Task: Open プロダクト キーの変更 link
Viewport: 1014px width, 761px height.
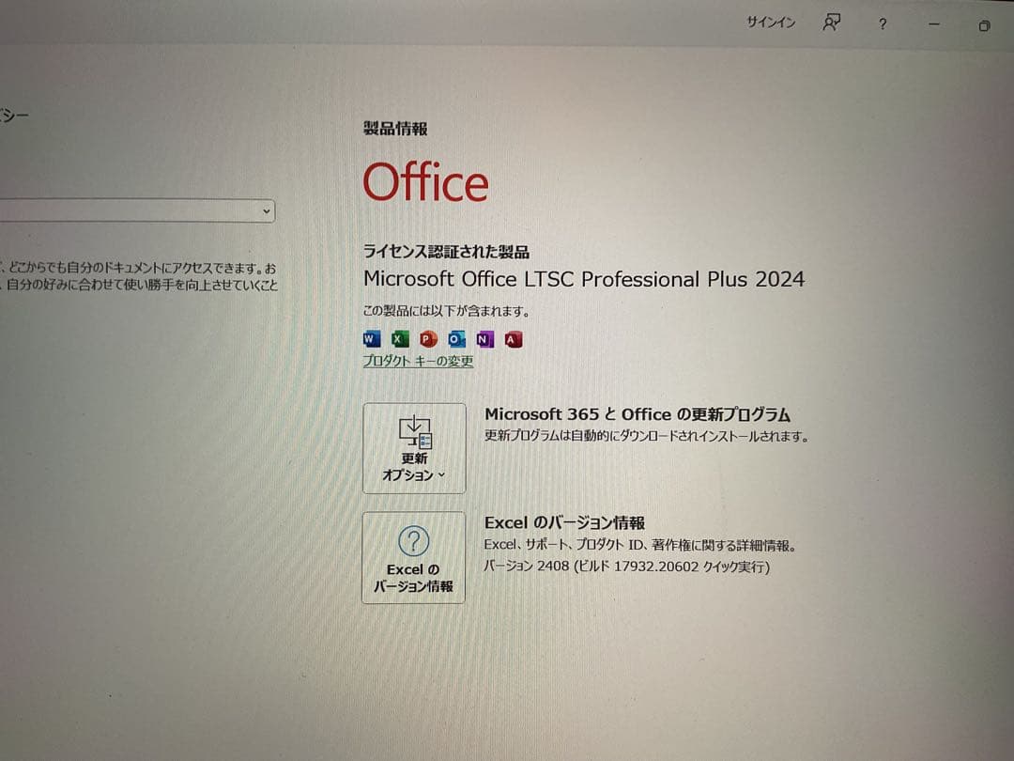Action: click(x=418, y=361)
